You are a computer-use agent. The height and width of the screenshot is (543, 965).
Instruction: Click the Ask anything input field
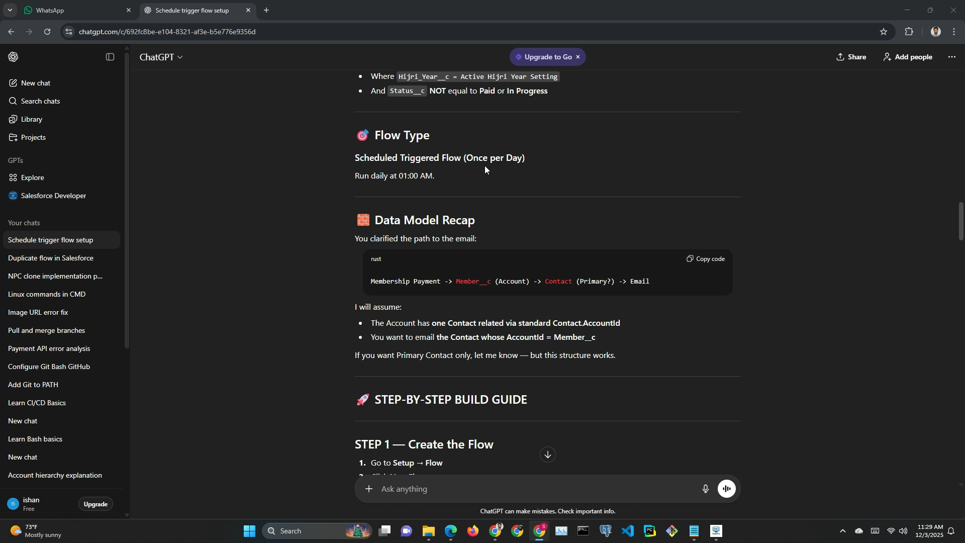(533, 489)
